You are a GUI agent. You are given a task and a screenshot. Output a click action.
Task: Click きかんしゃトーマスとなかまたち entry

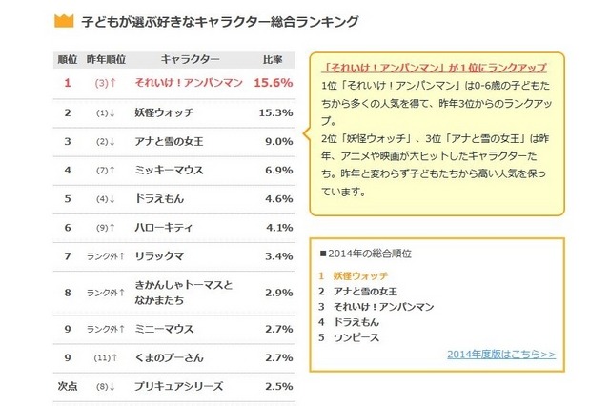(x=184, y=293)
